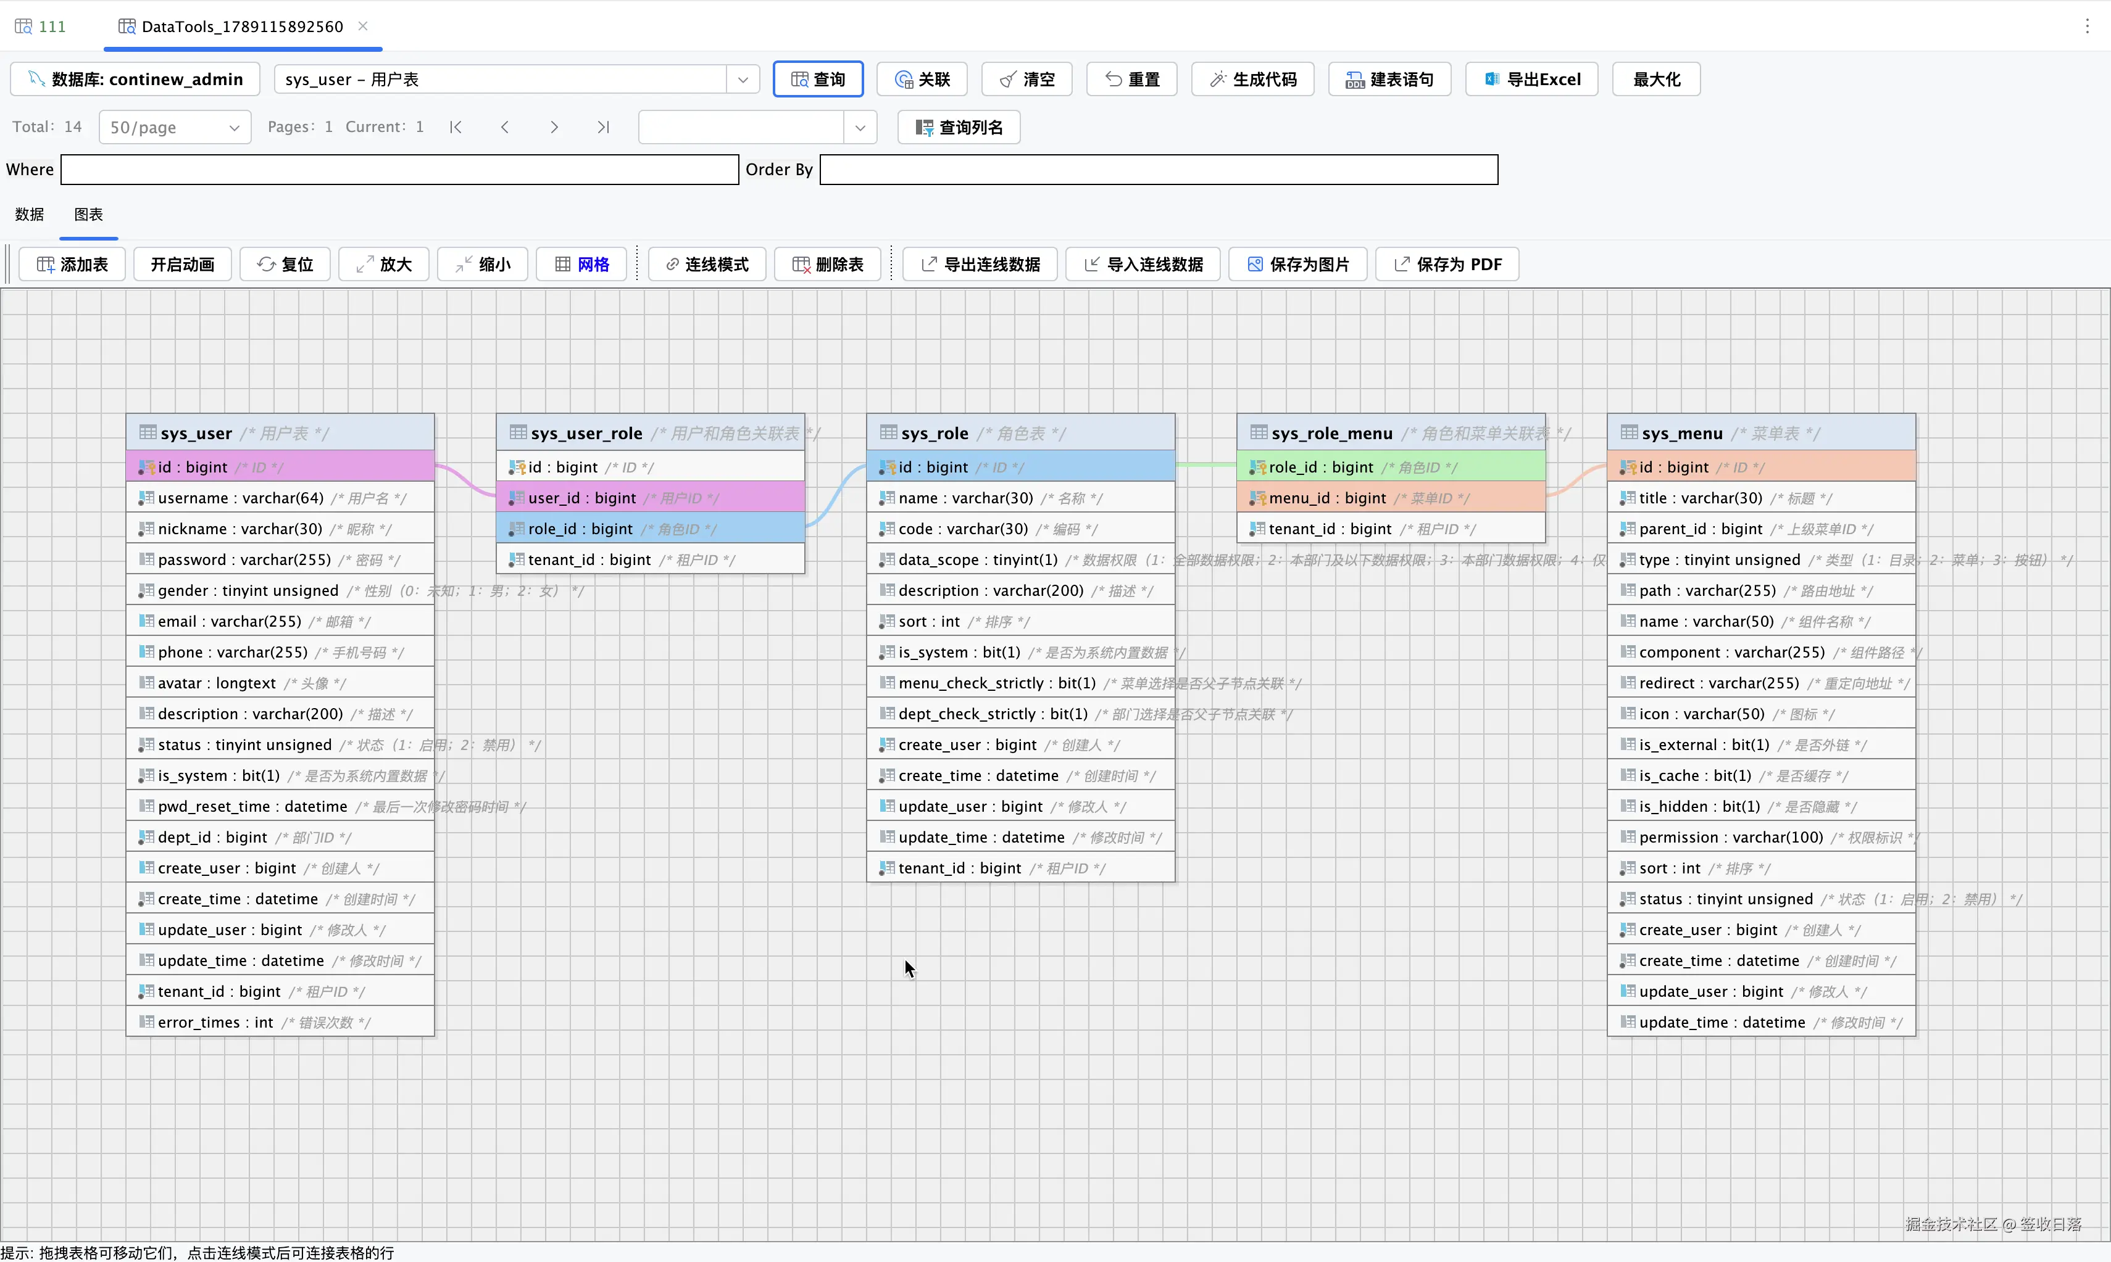The width and height of the screenshot is (2111, 1262).
Task: Click 查询列名 column name query button
Action: [959, 128]
